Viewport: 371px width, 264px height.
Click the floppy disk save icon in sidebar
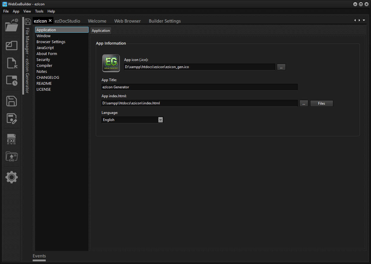point(12,101)
